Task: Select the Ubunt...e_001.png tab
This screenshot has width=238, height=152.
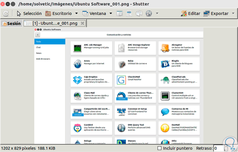Action: click(x=55, y=23)
